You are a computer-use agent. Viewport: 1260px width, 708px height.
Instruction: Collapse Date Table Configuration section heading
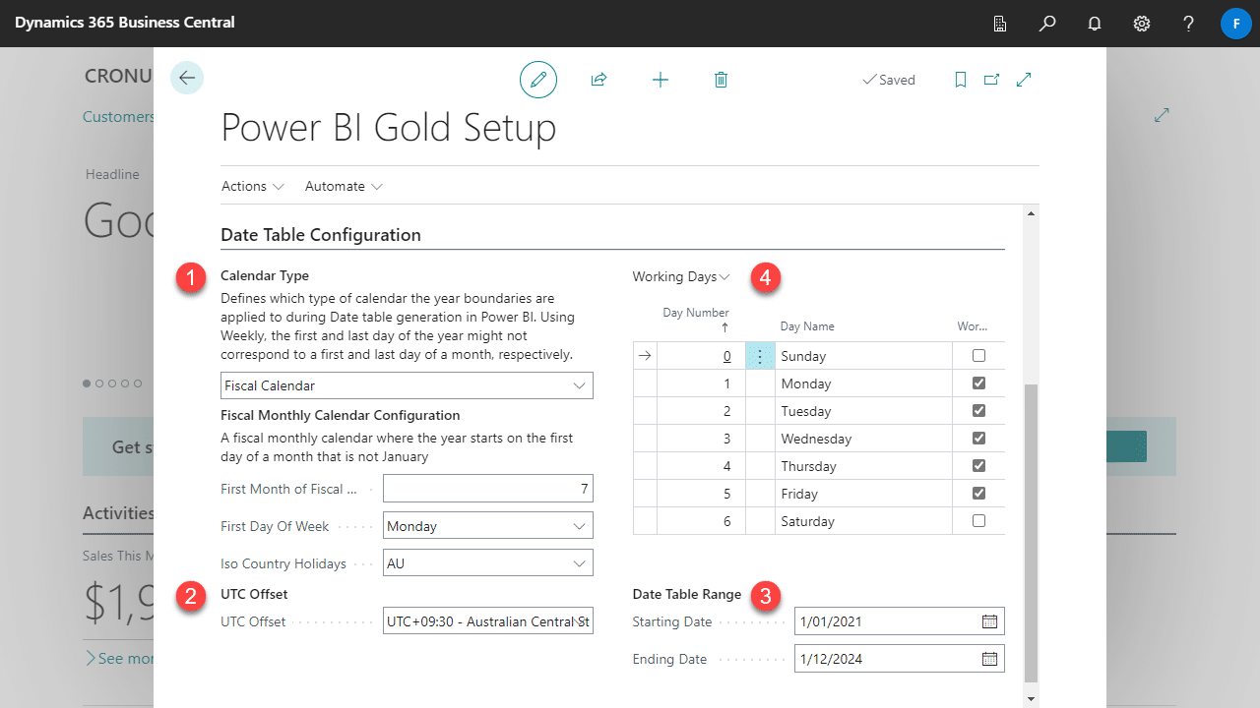tap(321, 235)
